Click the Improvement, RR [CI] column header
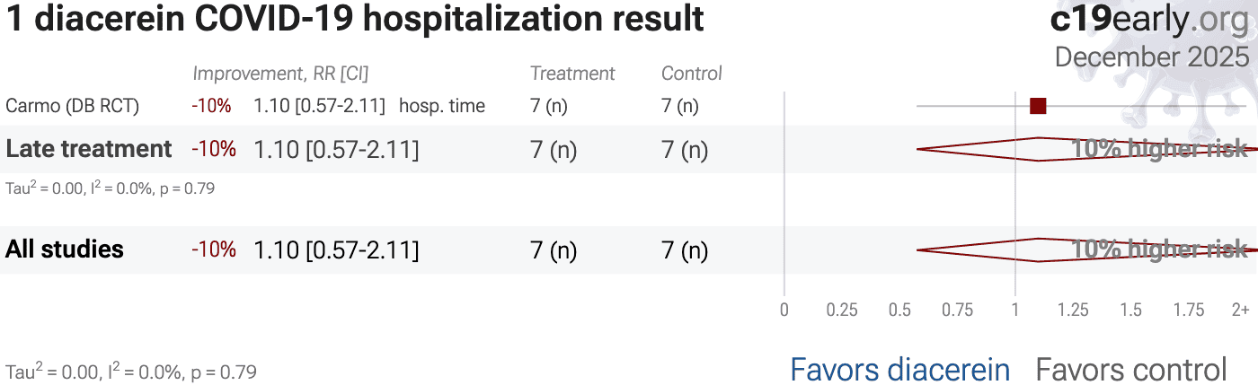Image resolution: width=1258 pixels, height=385 pixels. pyautogui.click(x=280, y=74)
